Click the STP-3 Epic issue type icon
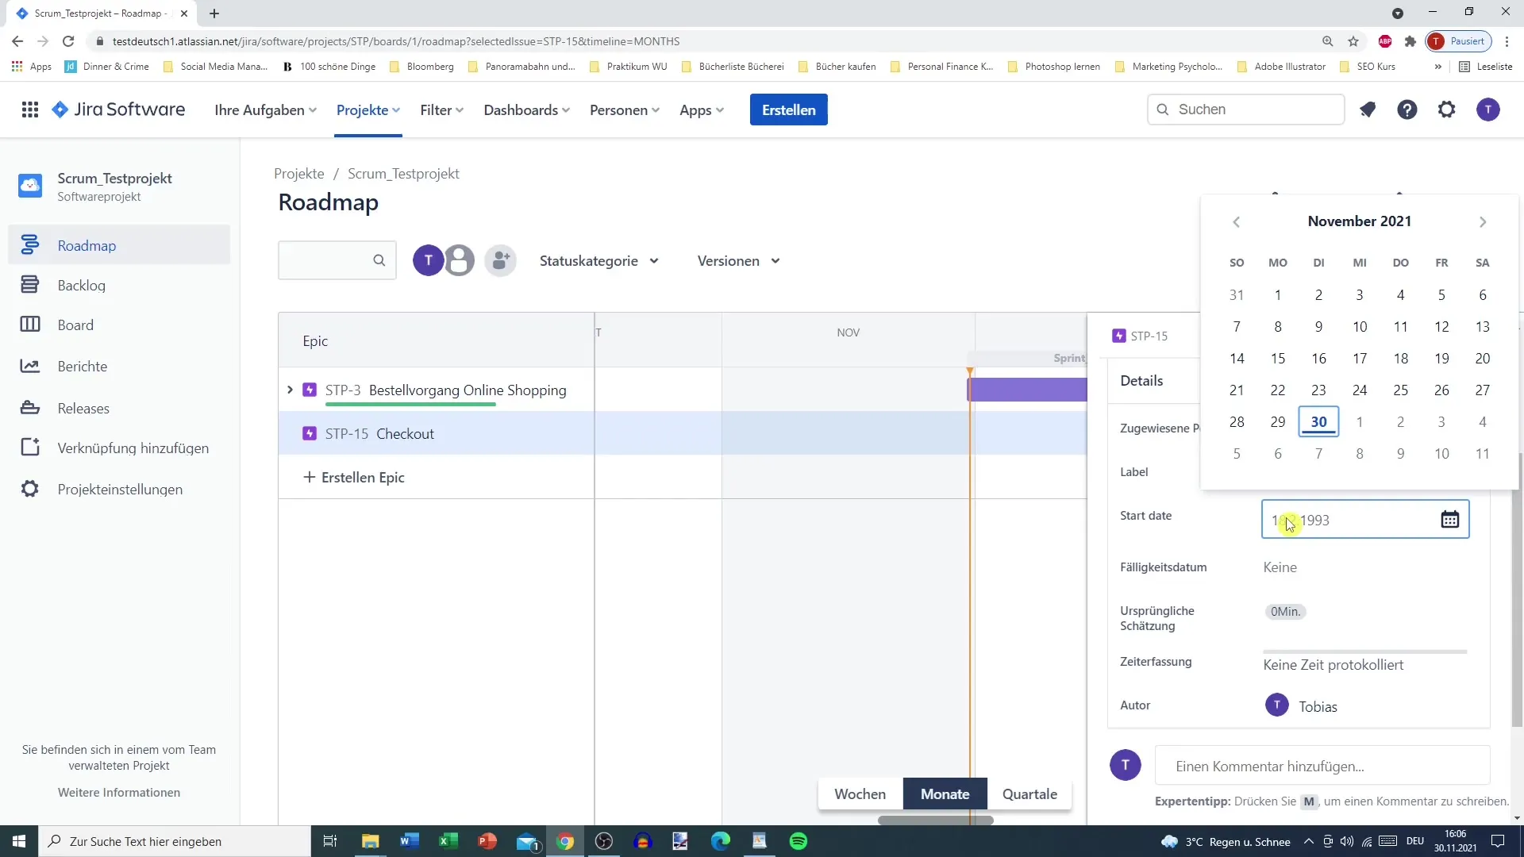Screen dimensions: 1524x857 pos(310,390)
